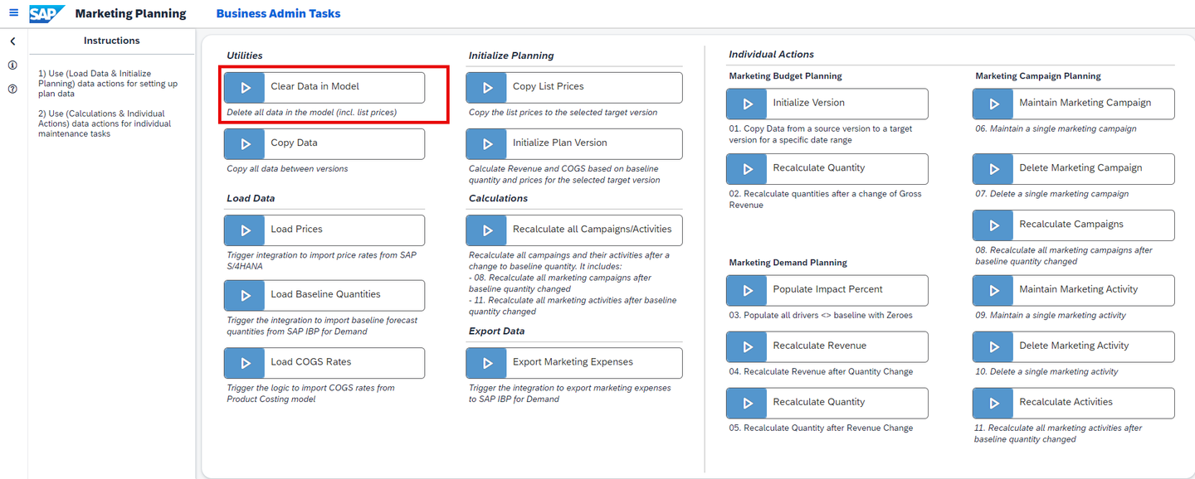Open the info icon in left sidebar
The width and height of the screenshot is (1195, 479).
coord(12,65)
